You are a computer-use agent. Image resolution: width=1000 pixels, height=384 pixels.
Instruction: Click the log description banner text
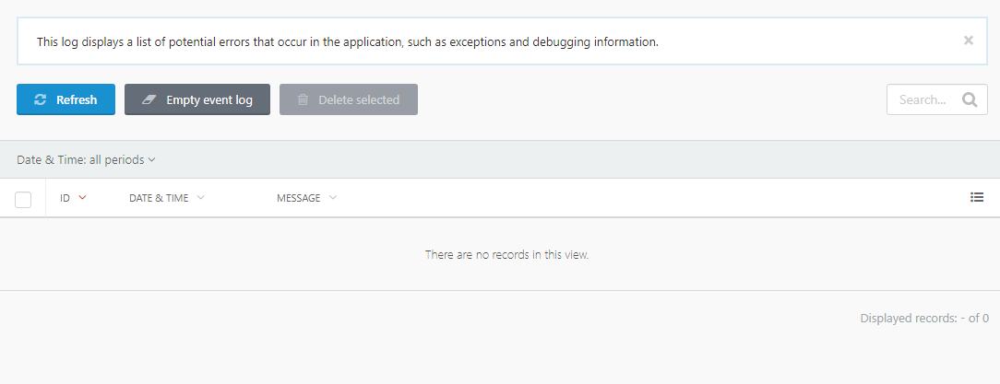348,42
